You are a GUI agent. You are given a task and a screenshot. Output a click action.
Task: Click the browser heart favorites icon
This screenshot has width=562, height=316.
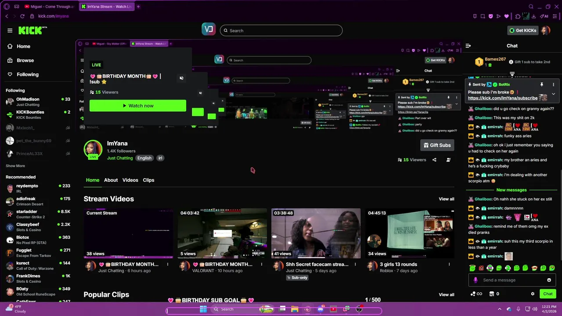point(506,16)
